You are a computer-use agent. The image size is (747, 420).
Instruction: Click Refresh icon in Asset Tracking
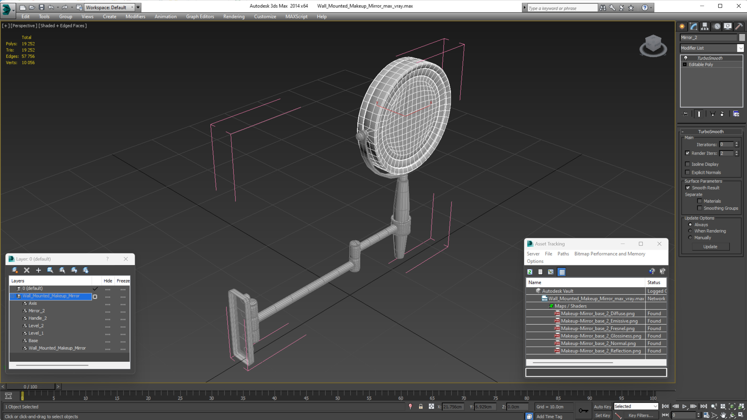[530, 272]
